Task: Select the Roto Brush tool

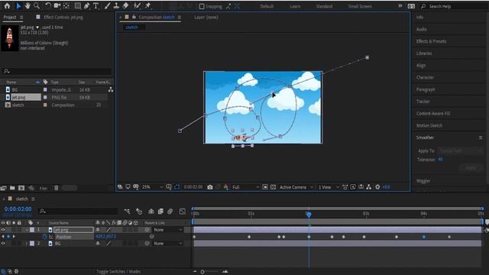Action: coord(137,5)
